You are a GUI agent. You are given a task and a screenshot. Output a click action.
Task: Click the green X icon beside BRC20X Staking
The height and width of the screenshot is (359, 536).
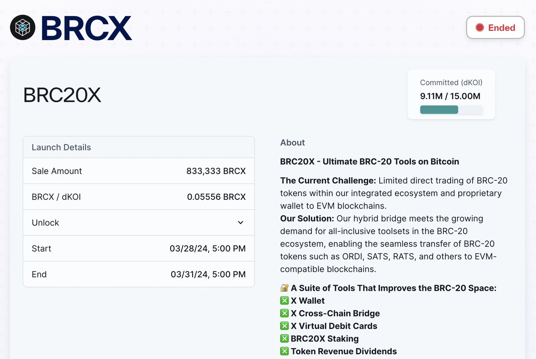coord(285,338)
